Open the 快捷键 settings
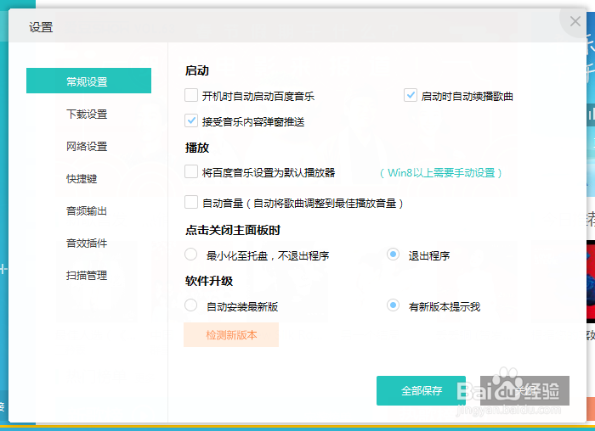 [x=82, y=178]
